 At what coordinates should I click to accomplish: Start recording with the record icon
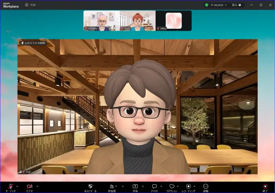tap(188, 186)
